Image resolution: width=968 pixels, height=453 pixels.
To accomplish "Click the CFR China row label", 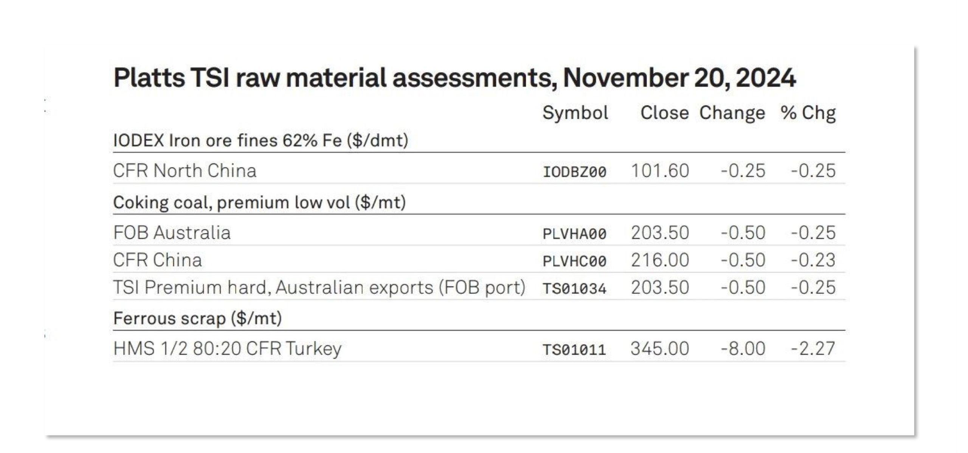I will click(x=158, y=260).
